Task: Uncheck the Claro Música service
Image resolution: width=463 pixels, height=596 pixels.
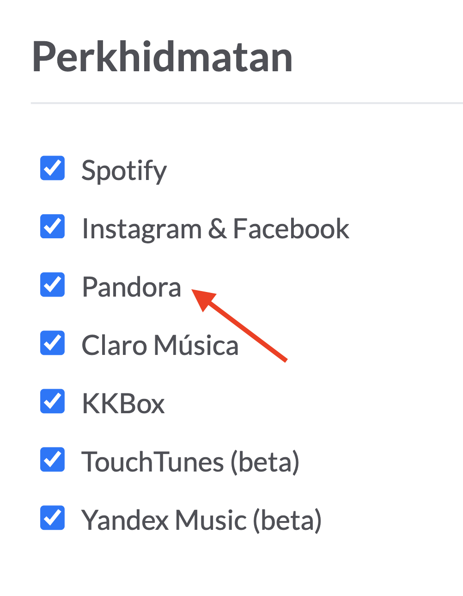Action: coord(52,343)
